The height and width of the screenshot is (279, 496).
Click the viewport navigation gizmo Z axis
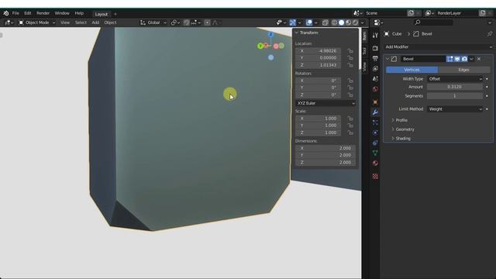click(x=270, y=34)
